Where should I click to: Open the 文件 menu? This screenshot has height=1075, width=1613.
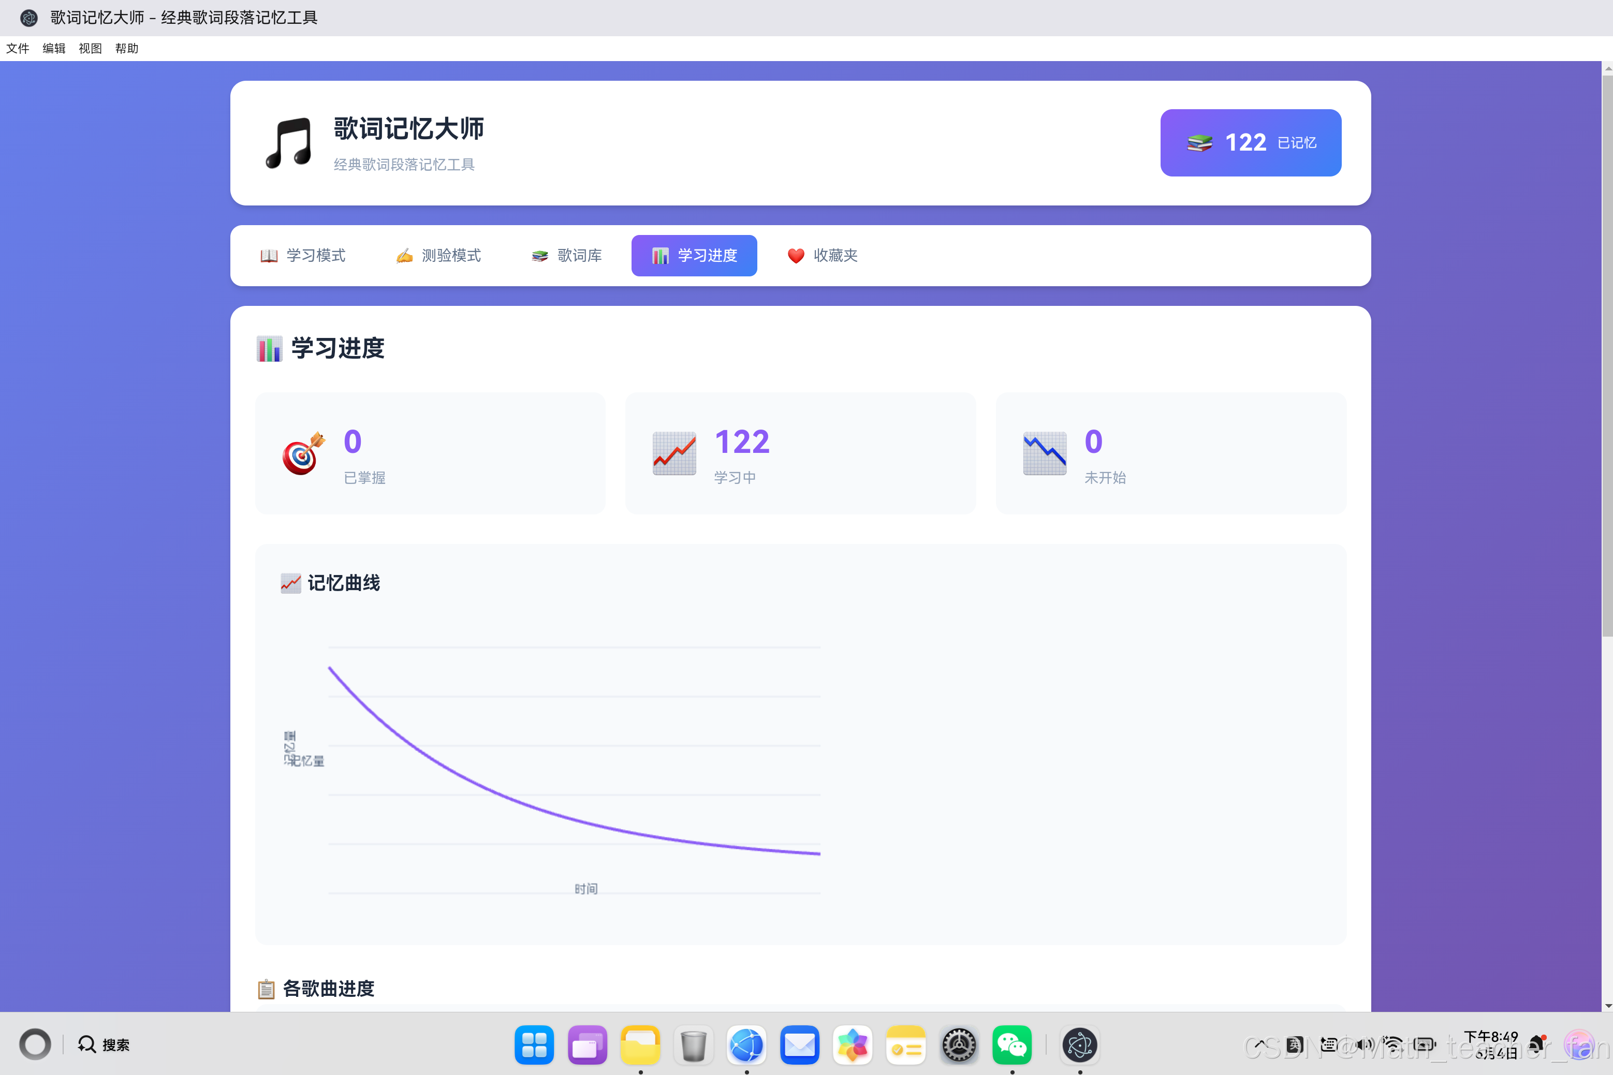click(x=18, y=48)
